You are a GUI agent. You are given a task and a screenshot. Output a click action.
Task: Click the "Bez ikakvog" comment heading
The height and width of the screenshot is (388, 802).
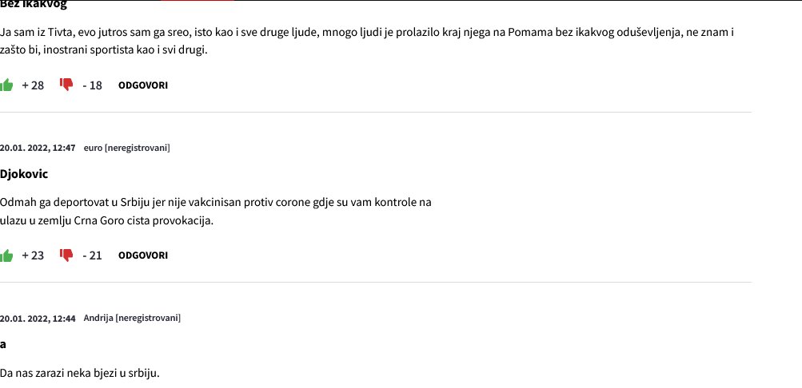click(34, 5)
